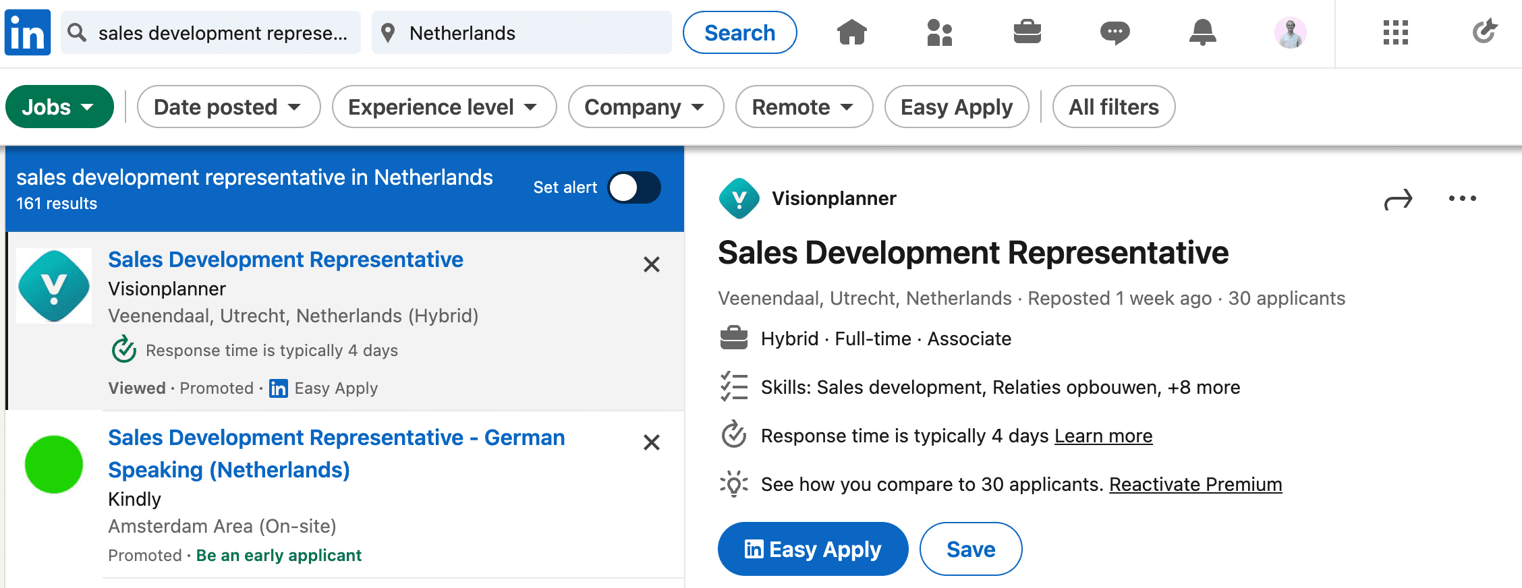Click the 161 results text
1522x588 pixels.
(57, 204)
